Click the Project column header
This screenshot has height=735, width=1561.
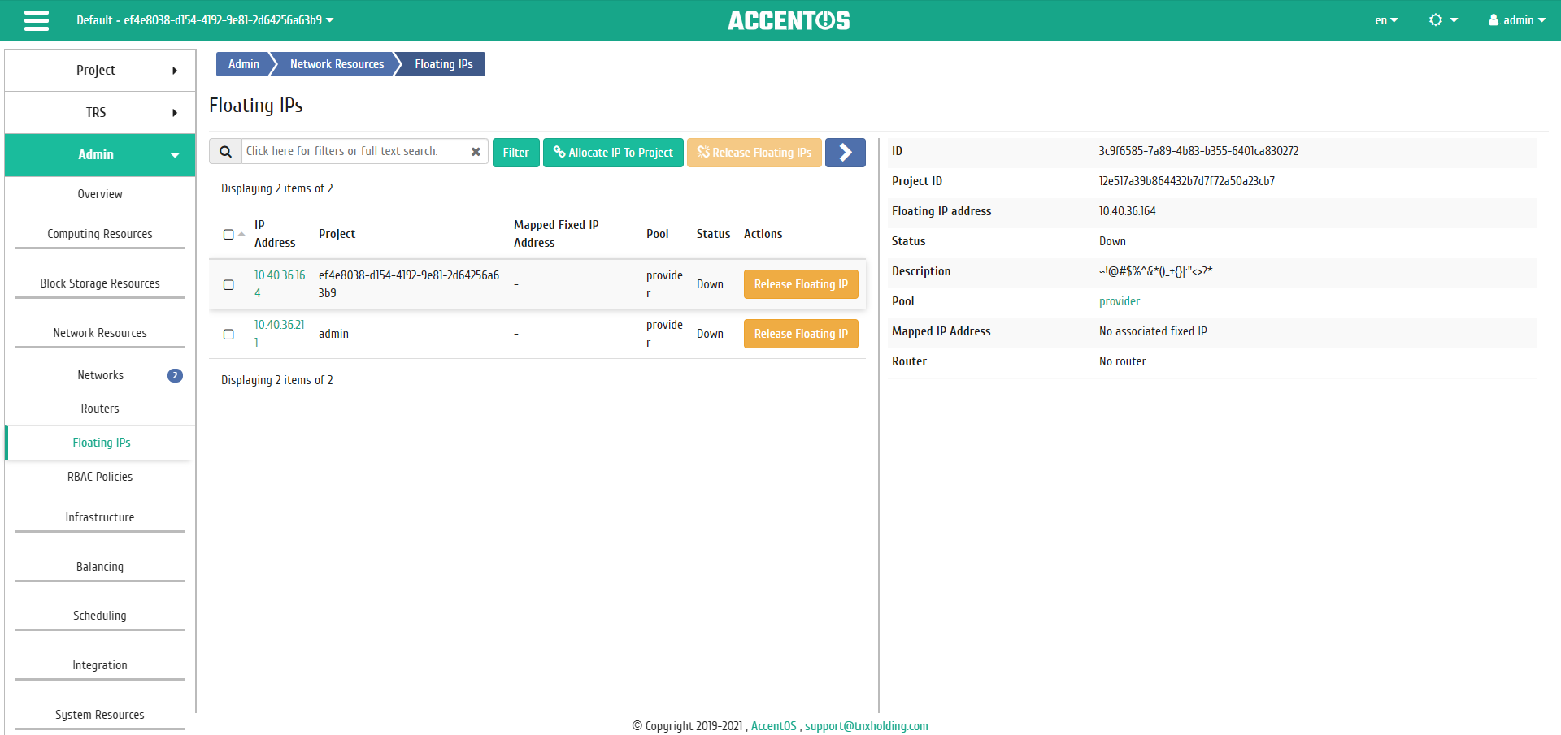click(337, 234)
